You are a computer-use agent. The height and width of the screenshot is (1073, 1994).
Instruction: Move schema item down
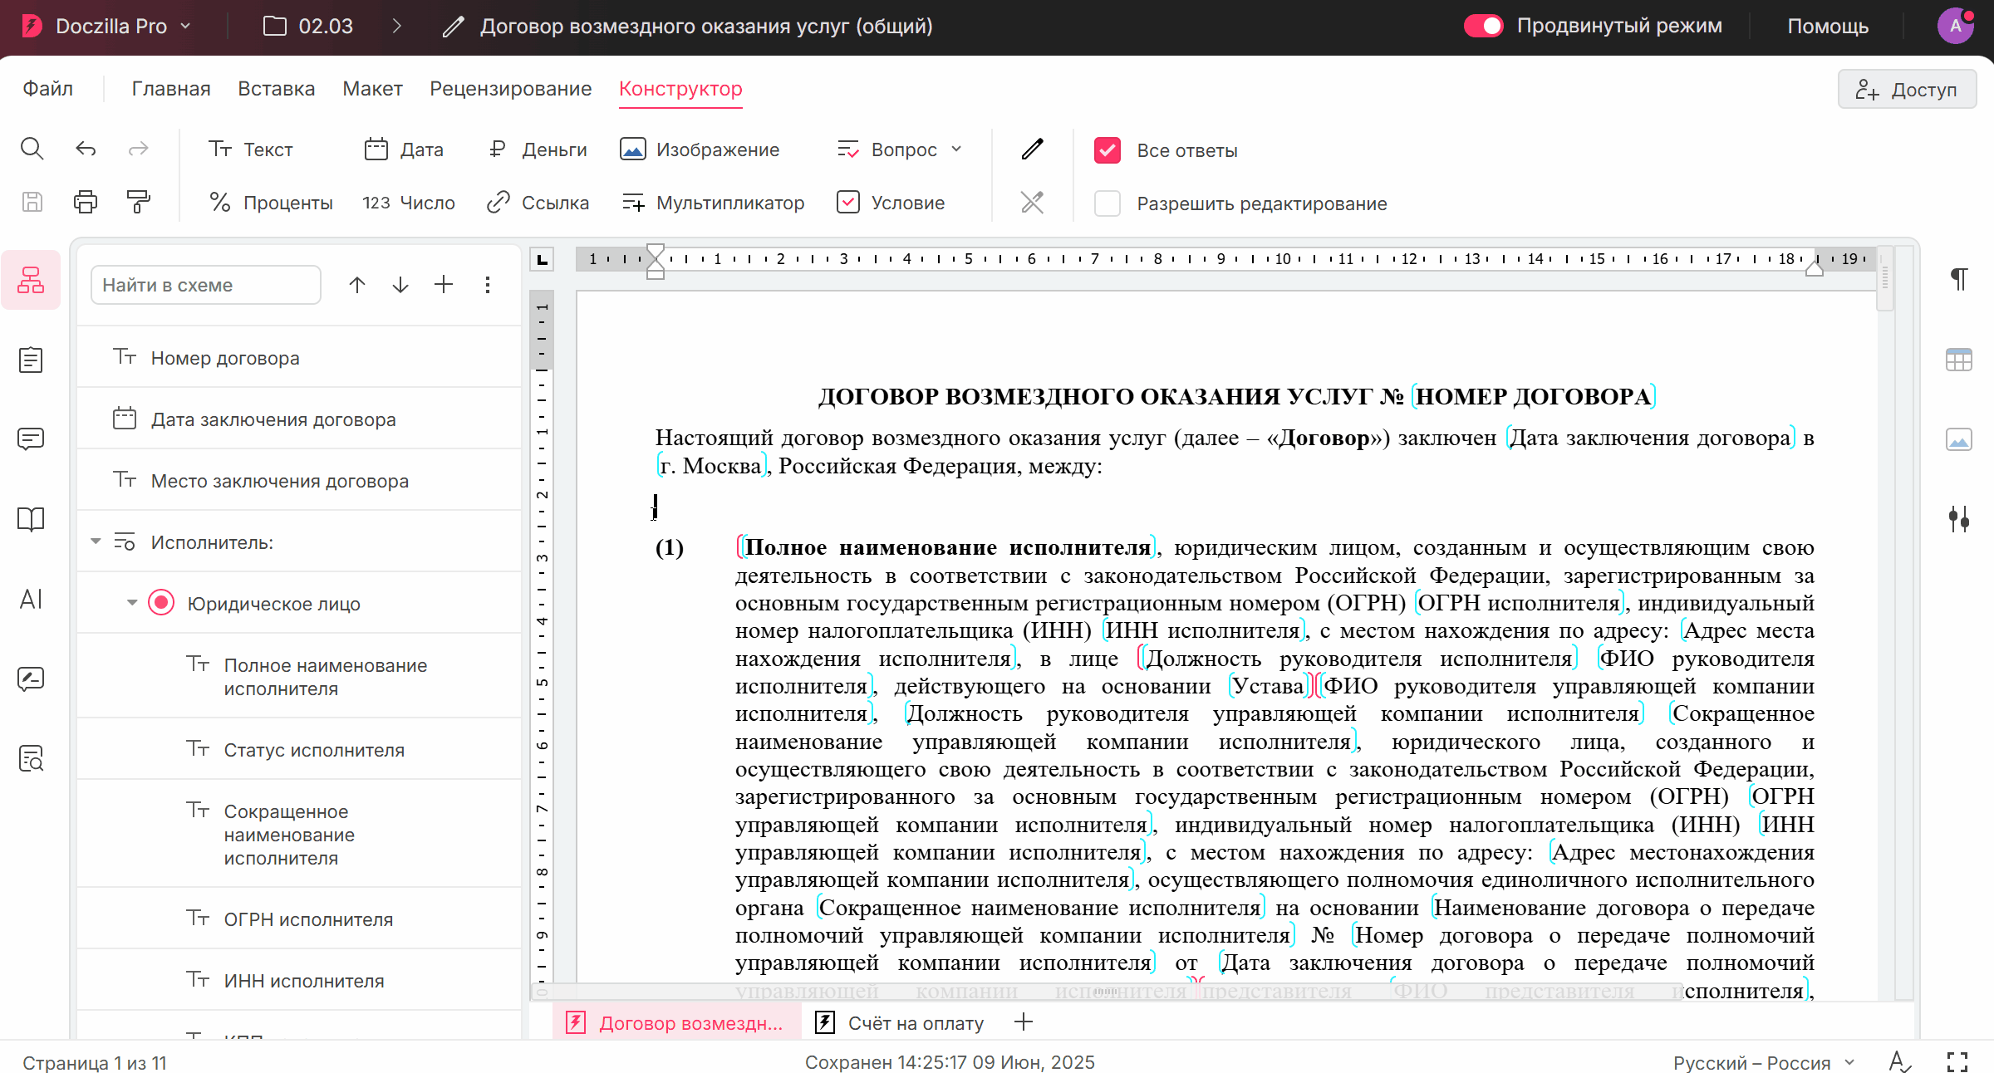pos(400,285)
